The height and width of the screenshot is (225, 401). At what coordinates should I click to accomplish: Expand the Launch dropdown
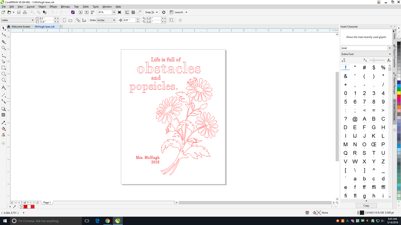coord(186,12)
